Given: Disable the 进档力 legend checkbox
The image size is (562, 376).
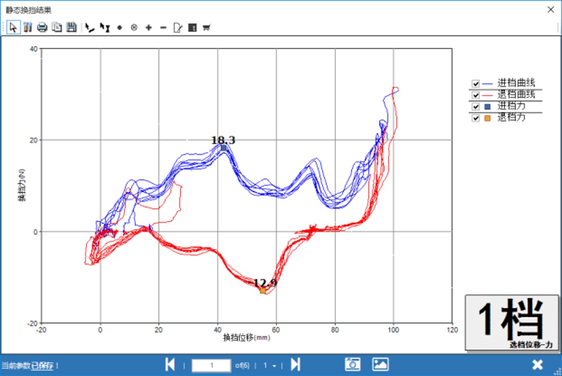Looking at the screenshot, I should [476, 107].
